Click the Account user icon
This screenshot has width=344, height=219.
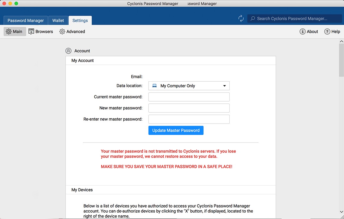tap(69, 51)
